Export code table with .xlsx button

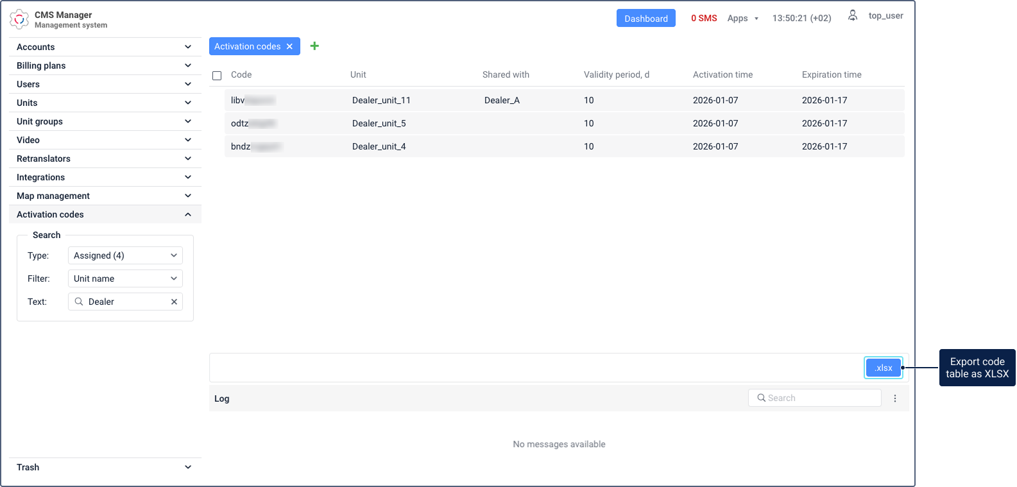pos(884,368)
